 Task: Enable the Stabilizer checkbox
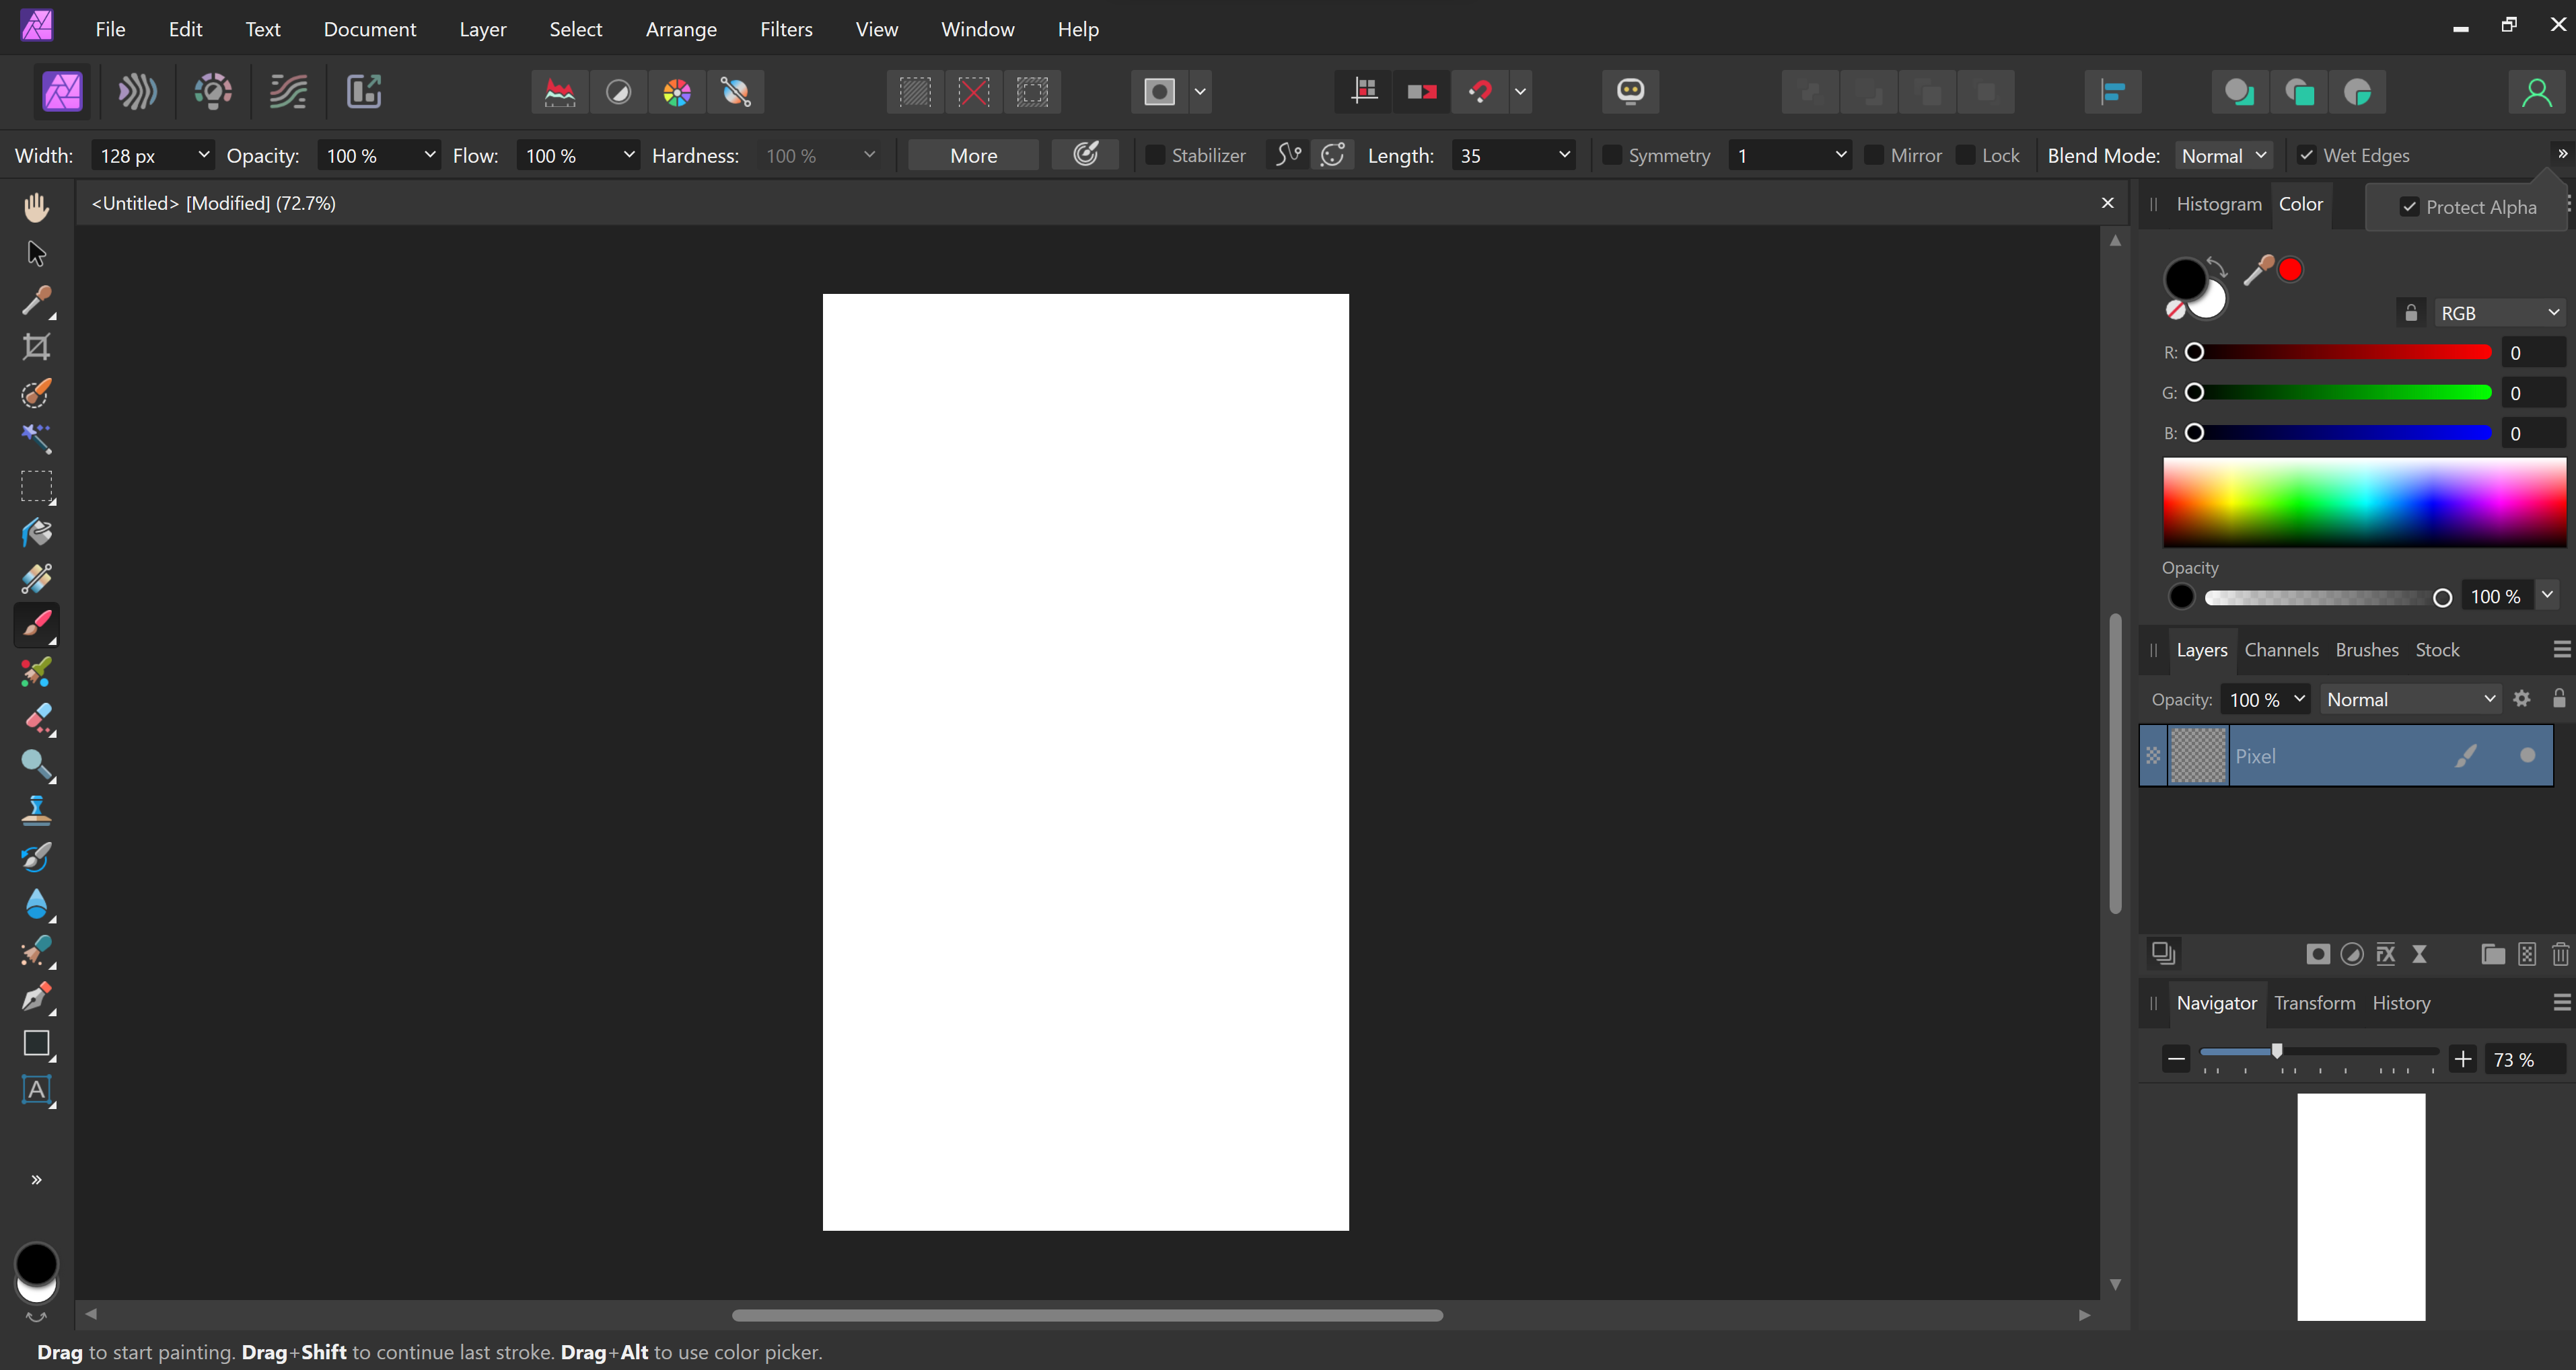click(1155, 155)
